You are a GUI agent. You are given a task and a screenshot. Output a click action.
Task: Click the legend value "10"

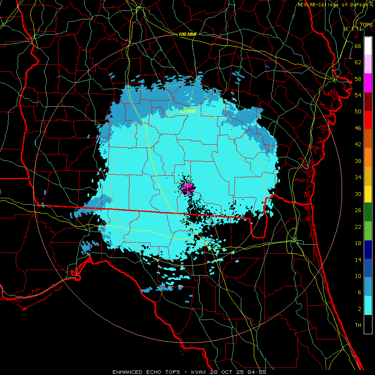click(x=358, y=276)
